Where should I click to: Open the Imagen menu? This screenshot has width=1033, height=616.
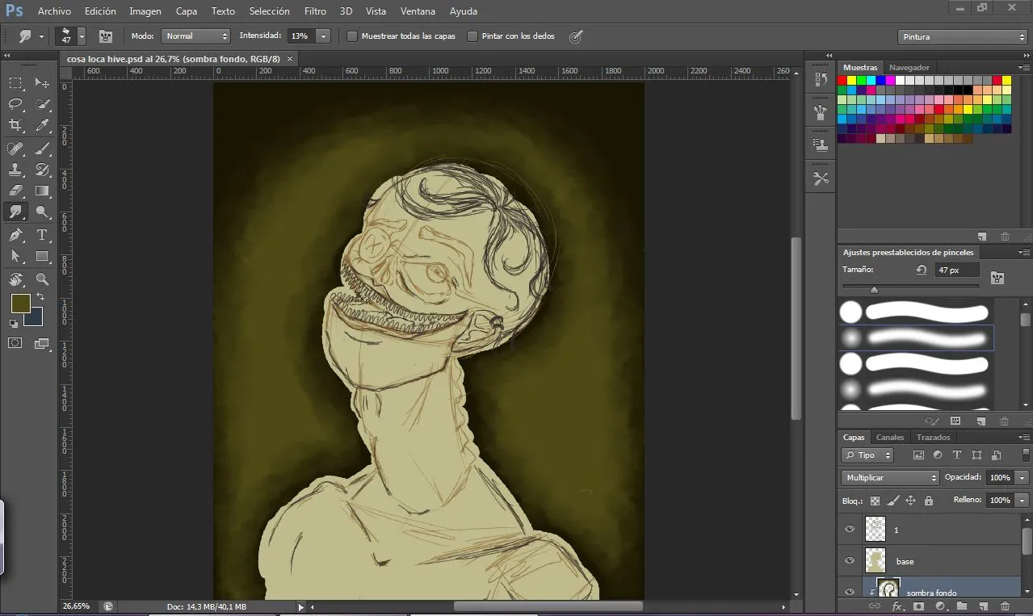click(145, 11)
